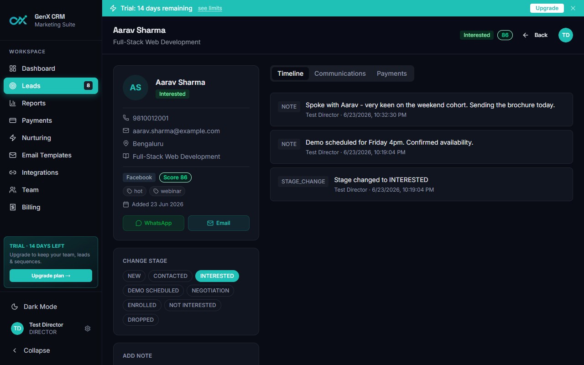This screenshot has width=584, height=365.
Task: Click the Upgrade plan button
Action: coord(51,276)
